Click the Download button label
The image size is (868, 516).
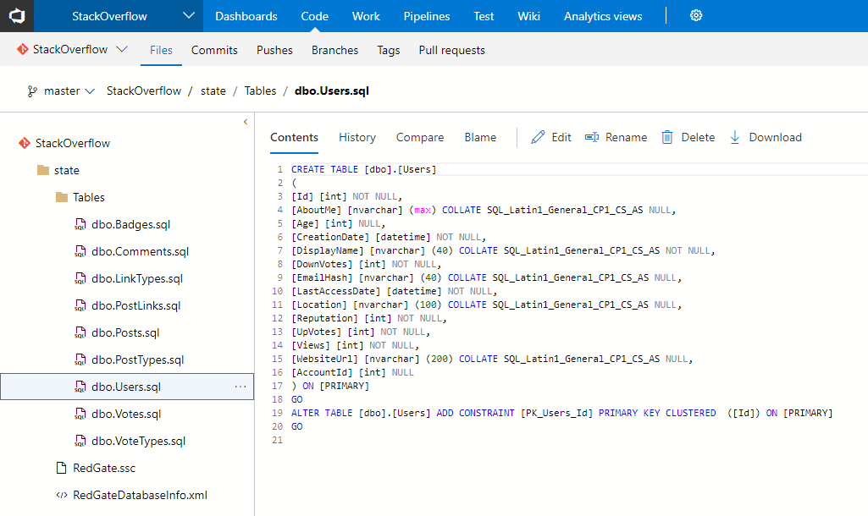click(x=775, y=137)
